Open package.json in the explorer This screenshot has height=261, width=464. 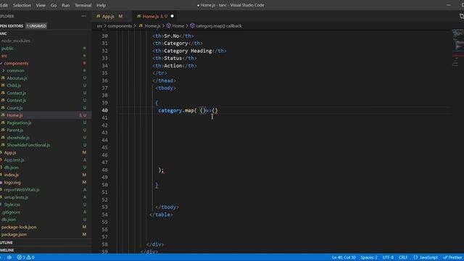coord(14,234)
